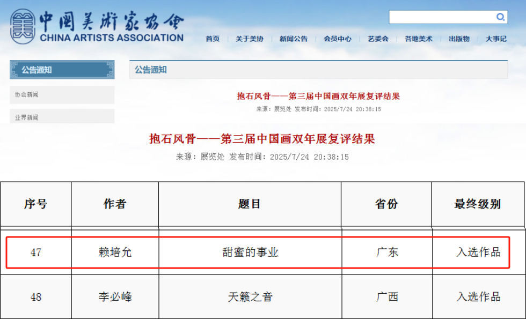Open 协会新闻 in the left sidebar

pos(27,94)
